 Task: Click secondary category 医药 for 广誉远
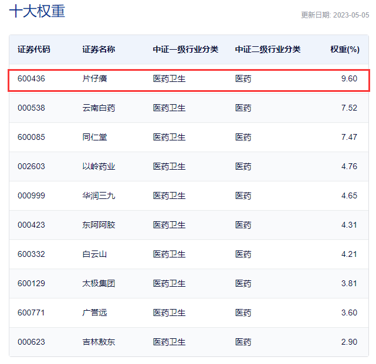(x=243, y=313)
